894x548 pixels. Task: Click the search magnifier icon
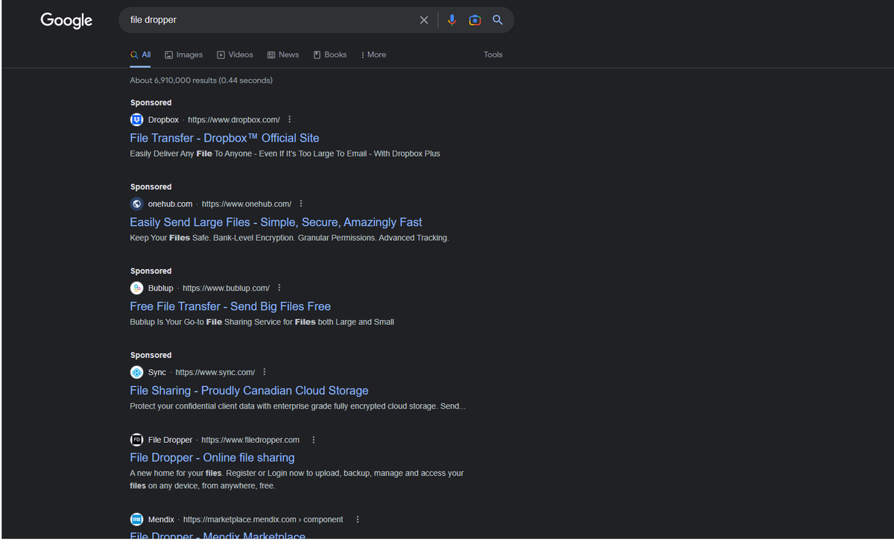[x=497, y=19]
